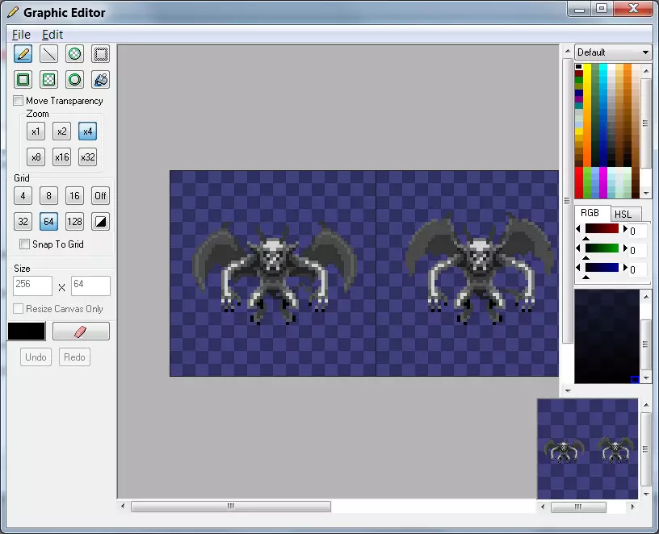
Task: Pick the hollow rectangle tool
Action: coord(23,80)
